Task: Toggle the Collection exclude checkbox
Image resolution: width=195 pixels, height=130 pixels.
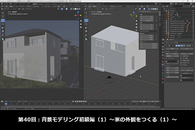Action: [x=166, y=11]
